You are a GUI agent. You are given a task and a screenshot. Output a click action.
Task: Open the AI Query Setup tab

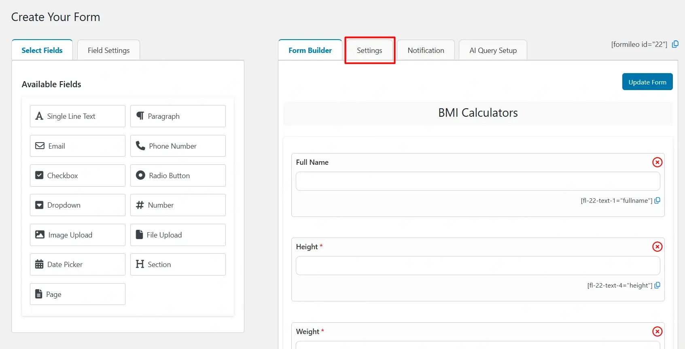493,50
